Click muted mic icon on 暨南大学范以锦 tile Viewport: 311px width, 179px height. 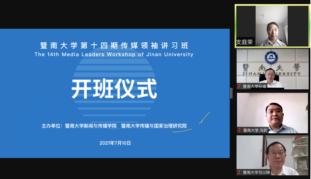click(240, 172)
